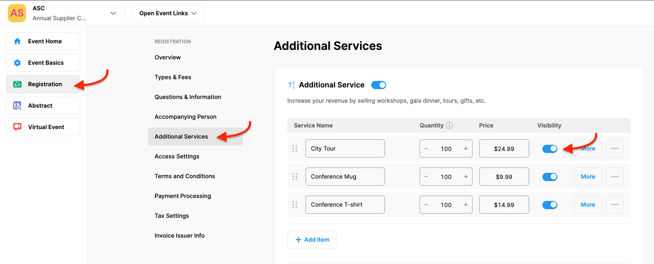Open More options for Conference T-shirt

point(587,205)
